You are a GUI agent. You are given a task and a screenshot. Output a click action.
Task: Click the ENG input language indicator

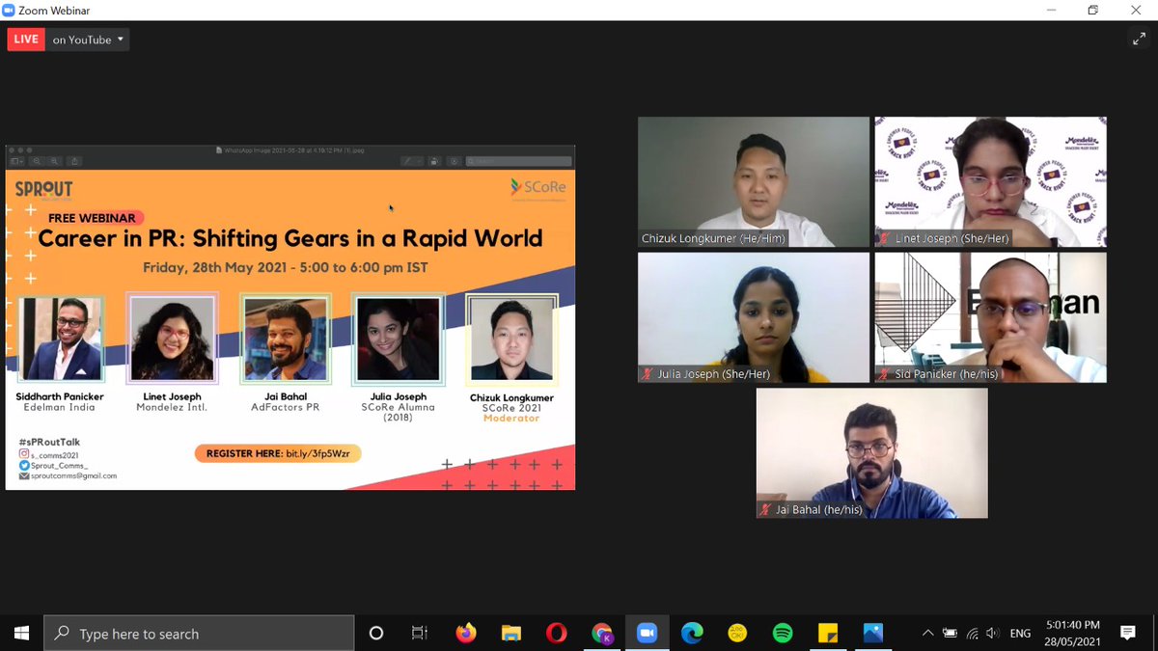[x=1020, y=634]
